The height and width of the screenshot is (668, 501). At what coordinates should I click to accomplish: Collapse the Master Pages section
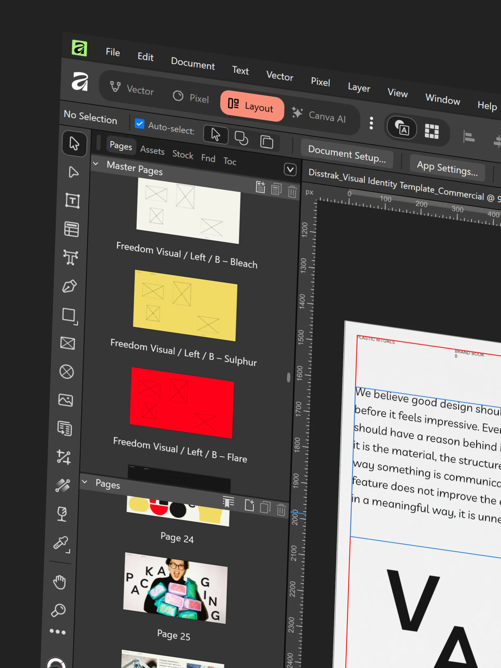95,164
